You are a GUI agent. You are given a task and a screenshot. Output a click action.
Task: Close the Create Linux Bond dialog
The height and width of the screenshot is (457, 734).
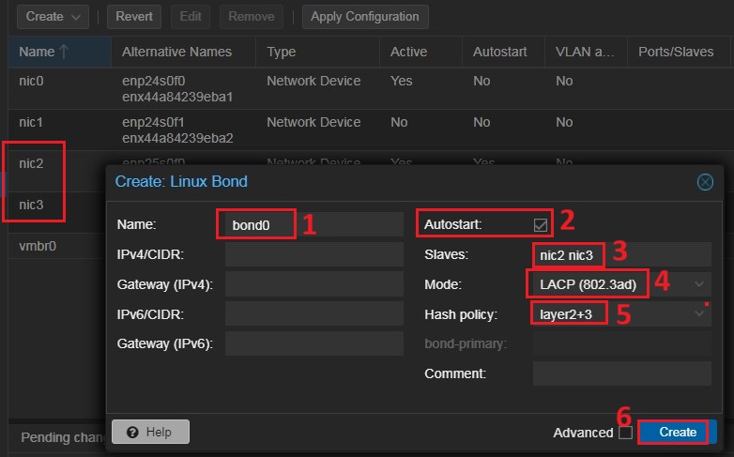pyautogui.click(x=705, y=182)
